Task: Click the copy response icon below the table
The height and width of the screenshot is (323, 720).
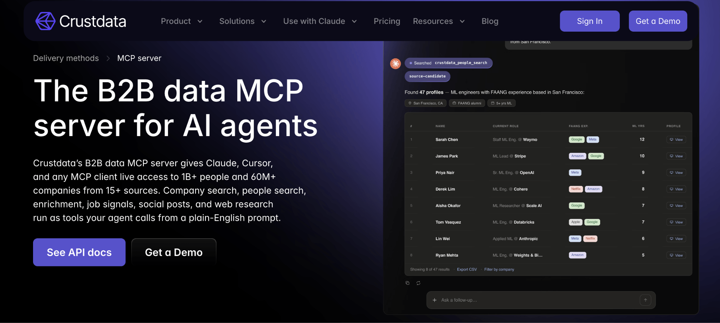Action: point(407,283)
